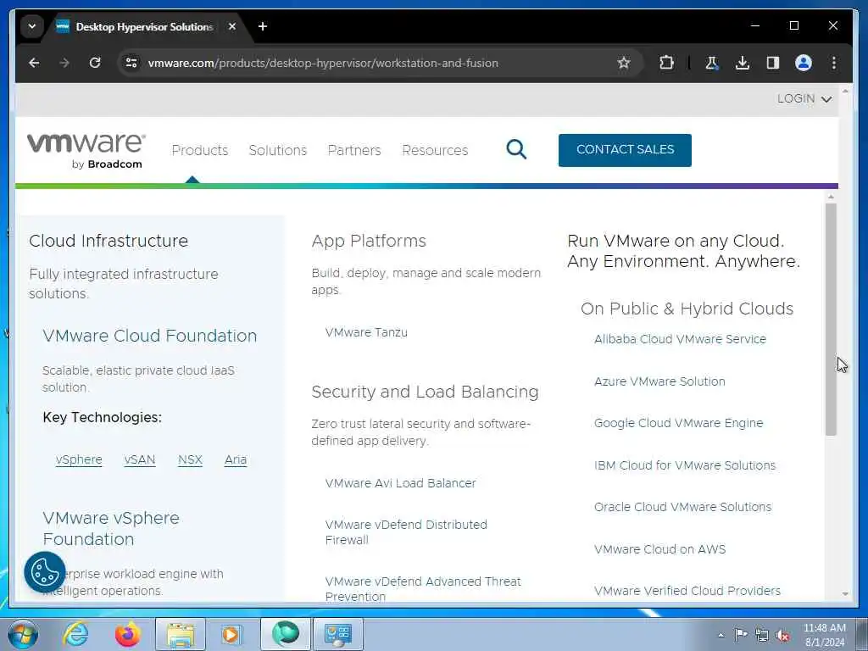
Task: Open the Downloads icon in toolbar
Action: (743, 63)
